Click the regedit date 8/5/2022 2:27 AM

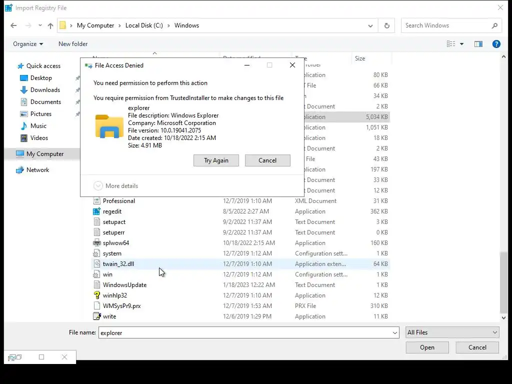tap(246, 211)
